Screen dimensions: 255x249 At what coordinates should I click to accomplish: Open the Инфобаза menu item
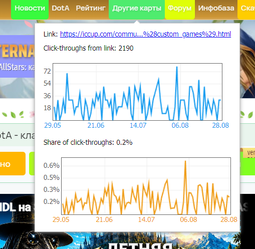pos(216,8)
